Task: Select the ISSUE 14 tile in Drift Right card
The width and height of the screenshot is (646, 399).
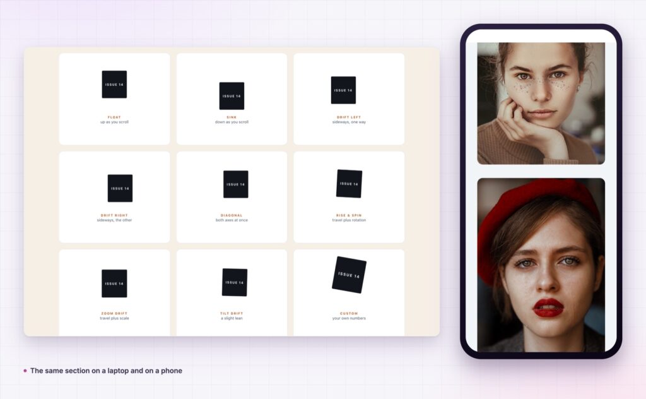Action: (120, 188)
